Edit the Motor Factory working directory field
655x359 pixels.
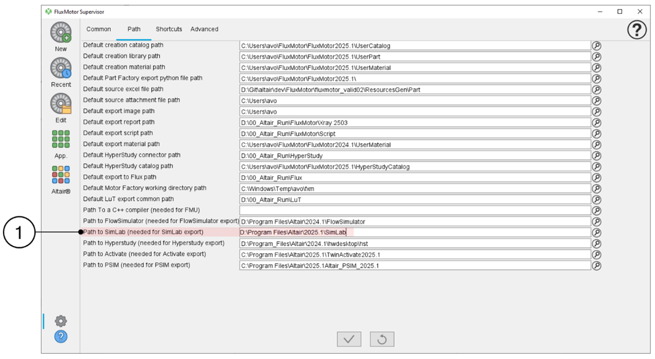click(415, 188)
